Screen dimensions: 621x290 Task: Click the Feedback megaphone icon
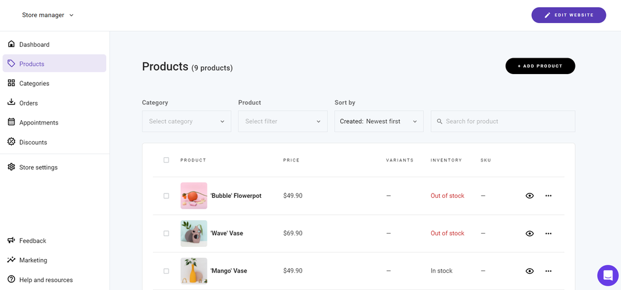11,240
